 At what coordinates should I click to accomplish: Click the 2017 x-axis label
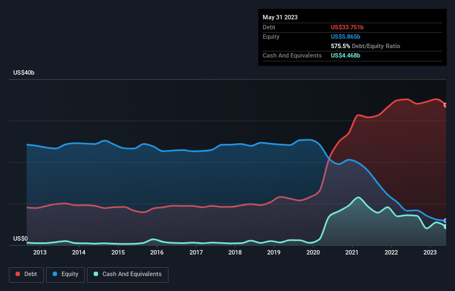coord(196,252)
